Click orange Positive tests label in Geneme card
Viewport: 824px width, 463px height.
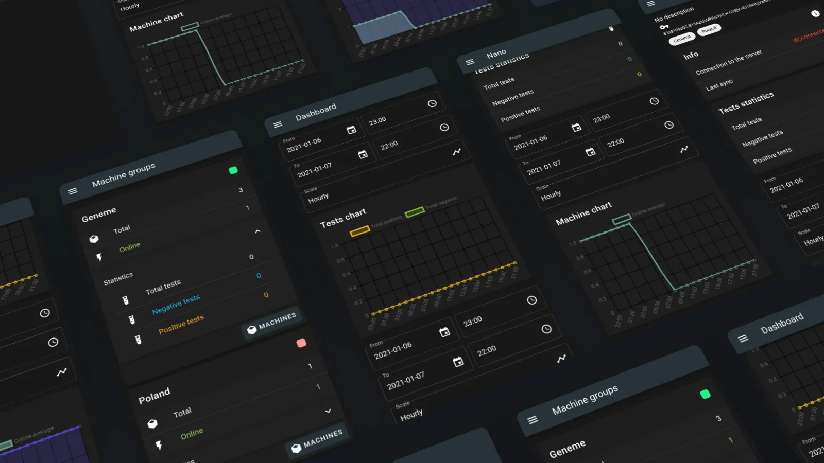point(181,324)
